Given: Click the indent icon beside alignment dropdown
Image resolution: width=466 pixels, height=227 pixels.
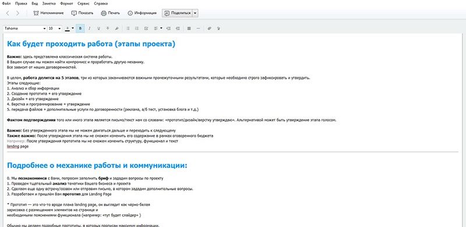Looking at the screenshot, I should pos(168,28).
